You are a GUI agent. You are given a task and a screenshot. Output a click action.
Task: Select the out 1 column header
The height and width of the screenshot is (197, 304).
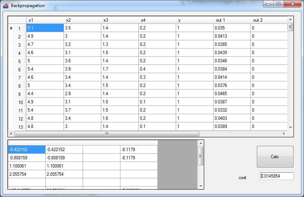point(232,20)
